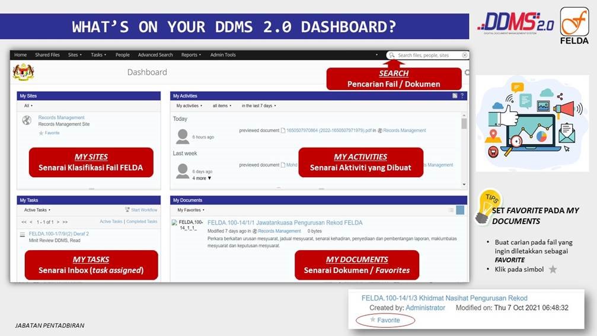The width and height of the screenshot is (597, 336).
Task: Expand the All filter in My Sites
Action: (28, 106)
